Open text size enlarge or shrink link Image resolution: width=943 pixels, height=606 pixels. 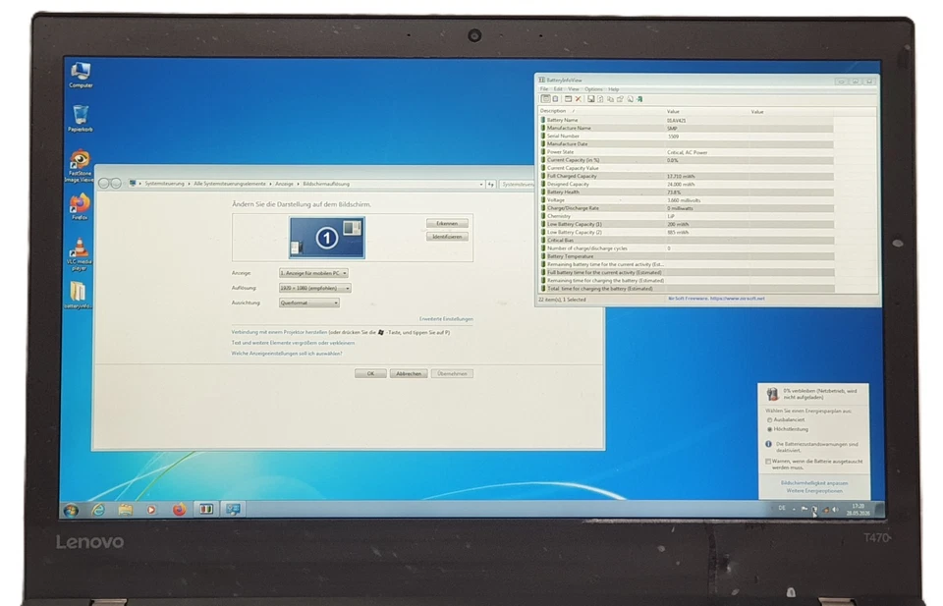[x=293, y=344]
